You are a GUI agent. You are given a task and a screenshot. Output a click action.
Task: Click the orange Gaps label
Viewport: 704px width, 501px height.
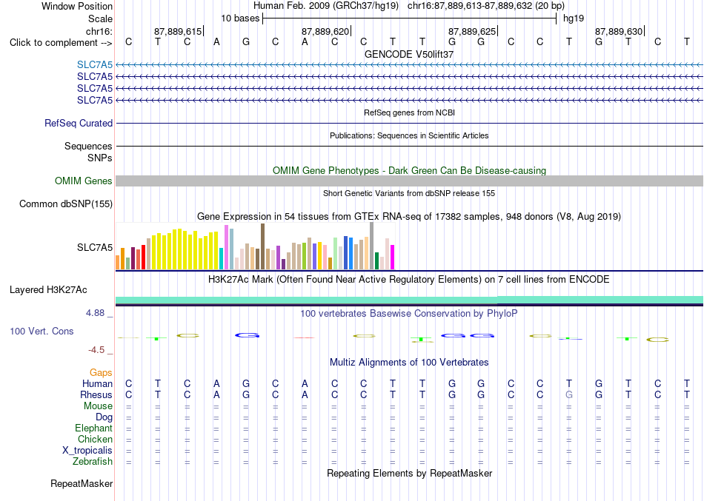tap(101, 372)
